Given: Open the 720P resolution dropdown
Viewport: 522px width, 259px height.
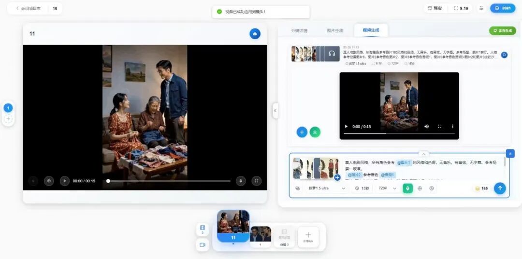Looking at the screenshot, I should click(387, 188).
